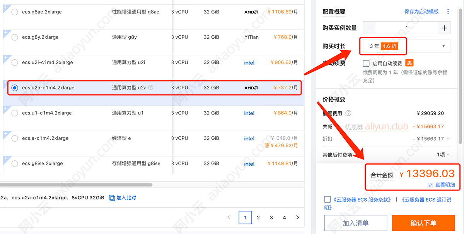This screenshot has width=464, height=234.
Task: Click the plus icon to increase instance quantity
Action: [444, 28]
